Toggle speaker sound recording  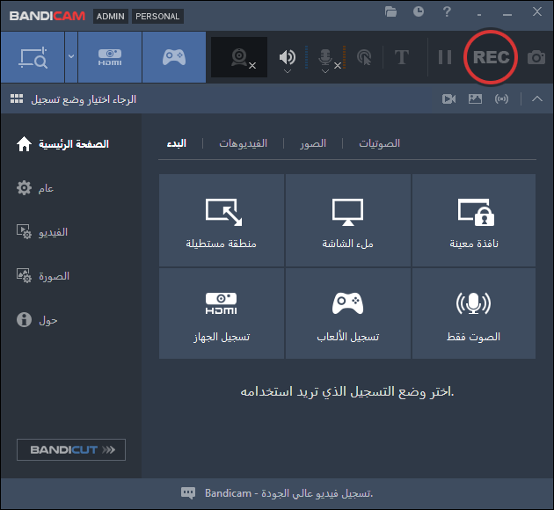(x=288, y=56)
